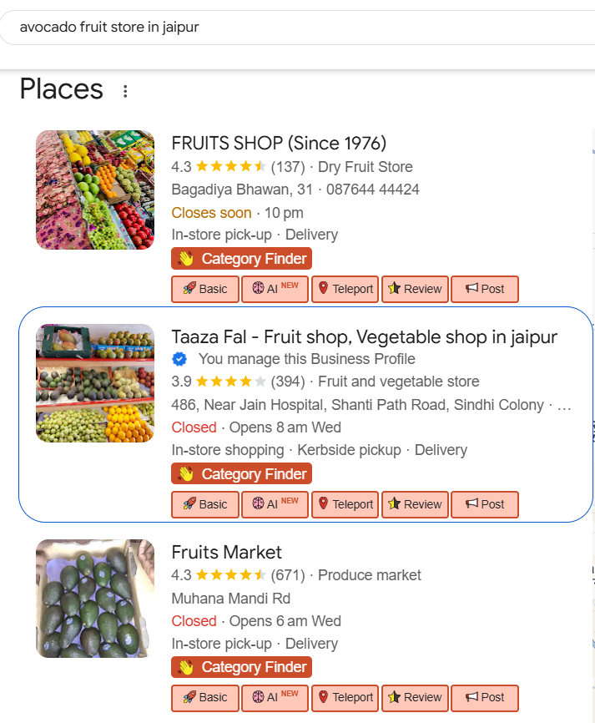The width and height of the screenshot is (595, 723).
Task: Click the Fruits Market avocado thumbnail
Action: pyautogui.click(x=95, y=599)
